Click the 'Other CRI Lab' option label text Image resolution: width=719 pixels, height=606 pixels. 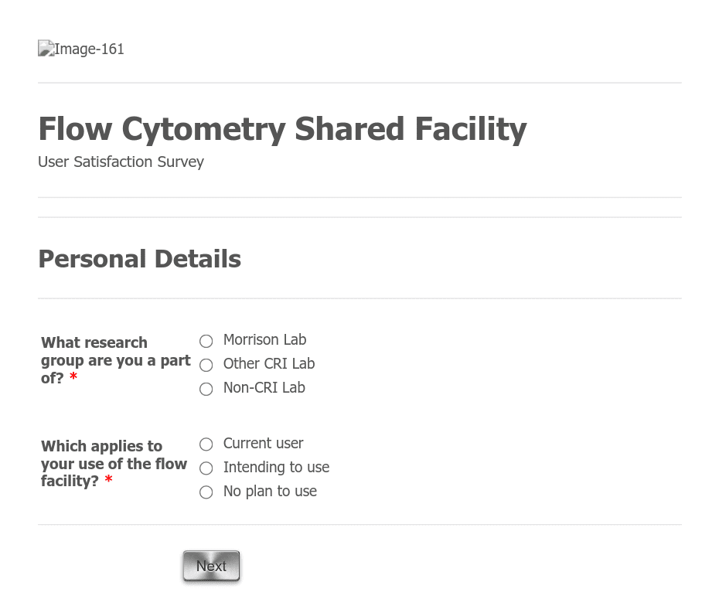(269, 363)
